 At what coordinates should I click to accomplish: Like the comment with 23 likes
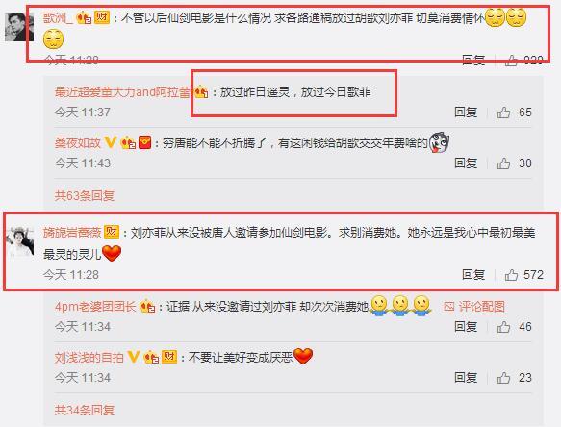click(x=503, y=378)
